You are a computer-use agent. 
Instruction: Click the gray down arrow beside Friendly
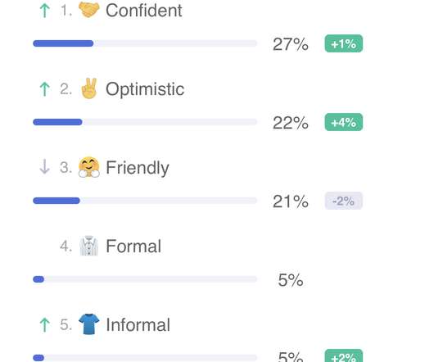(44, 166)
